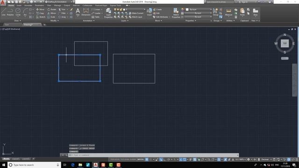Expand the Block panel

(158, 21)
